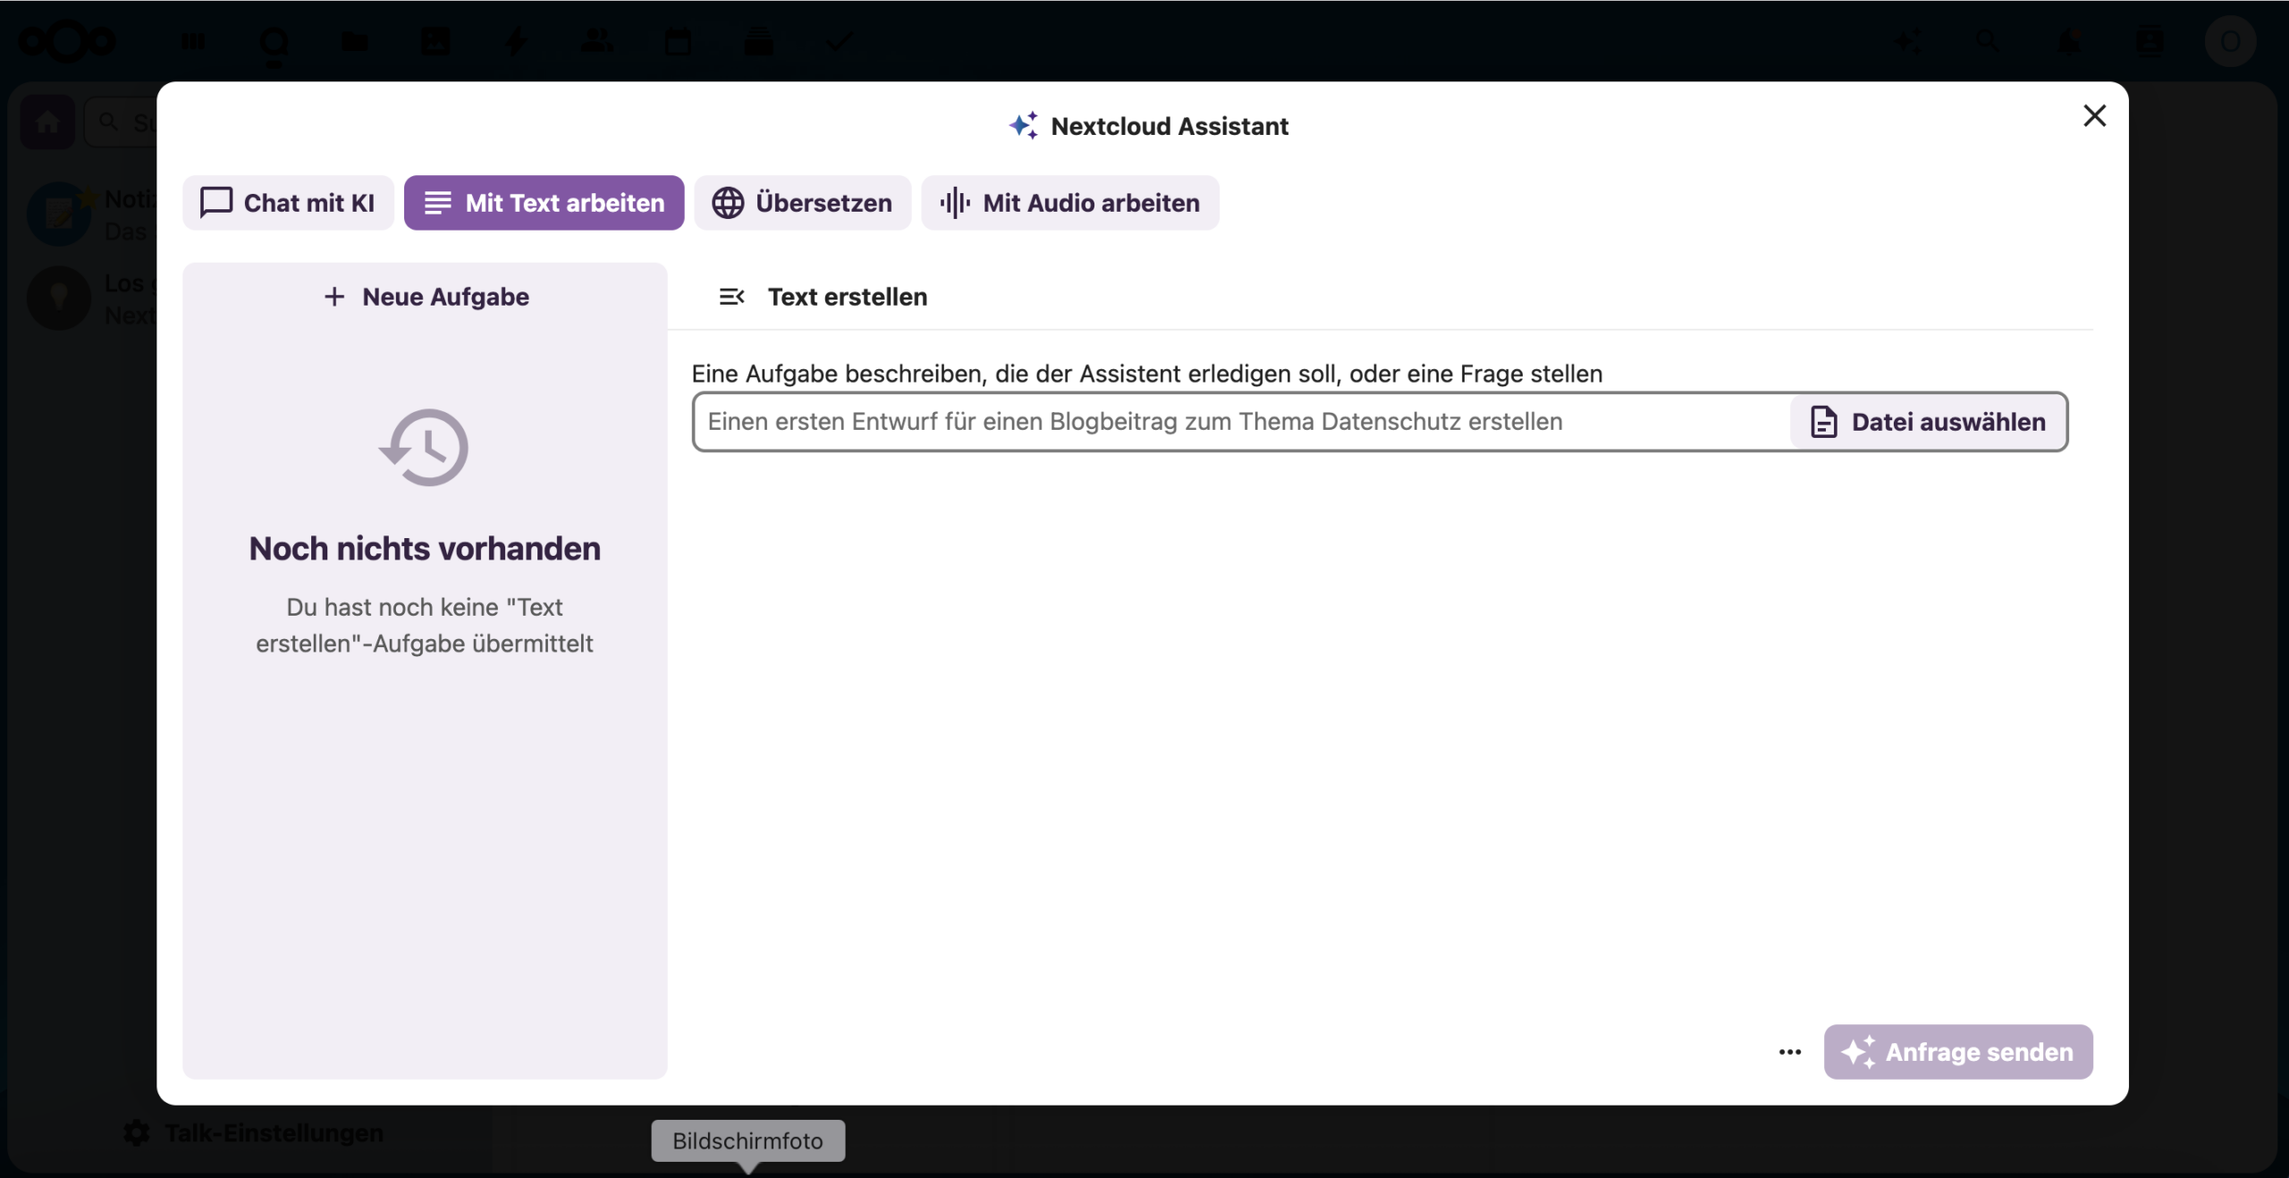Start a Neue Aufgabe with the plus button
This screenshot has height=1178, width=2289.
tap(426, 297)
